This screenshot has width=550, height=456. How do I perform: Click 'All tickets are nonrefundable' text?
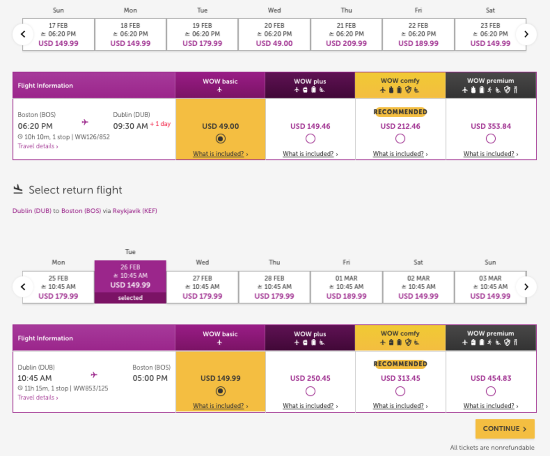coord(492,448)
